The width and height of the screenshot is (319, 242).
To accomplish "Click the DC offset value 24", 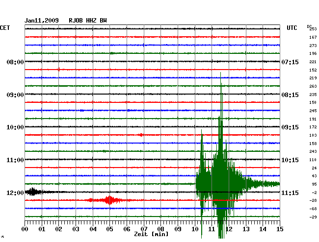I will point(314,168).
